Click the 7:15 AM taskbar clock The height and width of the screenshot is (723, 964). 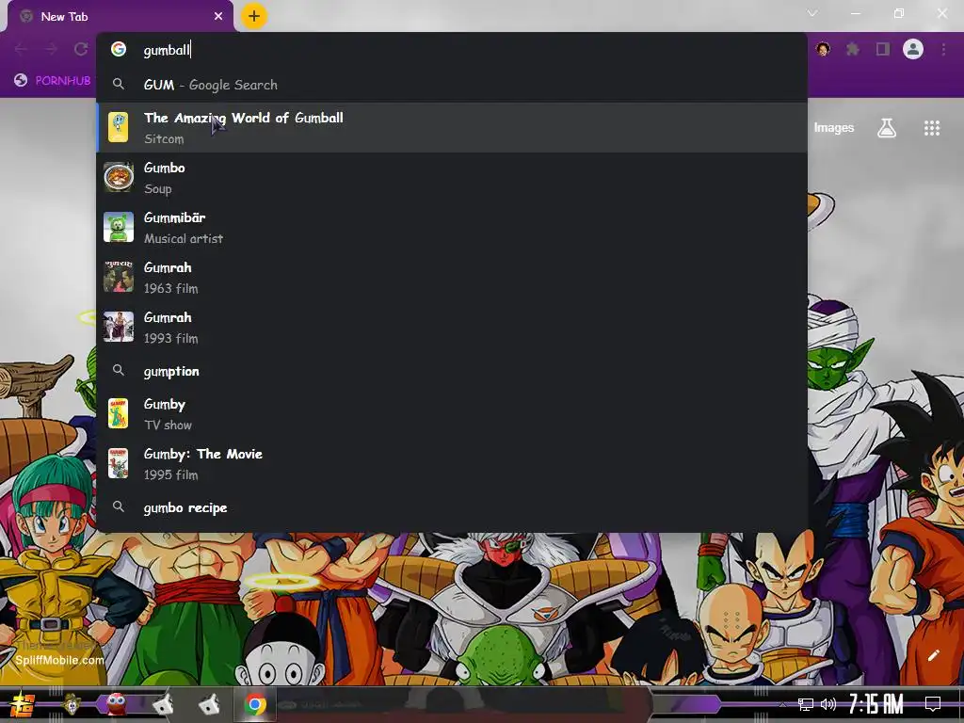pos(876,704)
